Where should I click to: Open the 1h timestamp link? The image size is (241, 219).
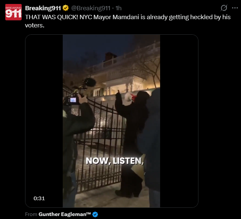(x=119, y=8)
